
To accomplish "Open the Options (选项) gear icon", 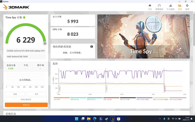I will coord(187,6).
